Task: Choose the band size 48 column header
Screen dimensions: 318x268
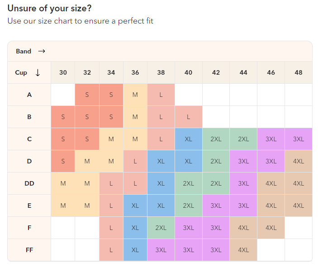Action: click(x=298, y=72)
